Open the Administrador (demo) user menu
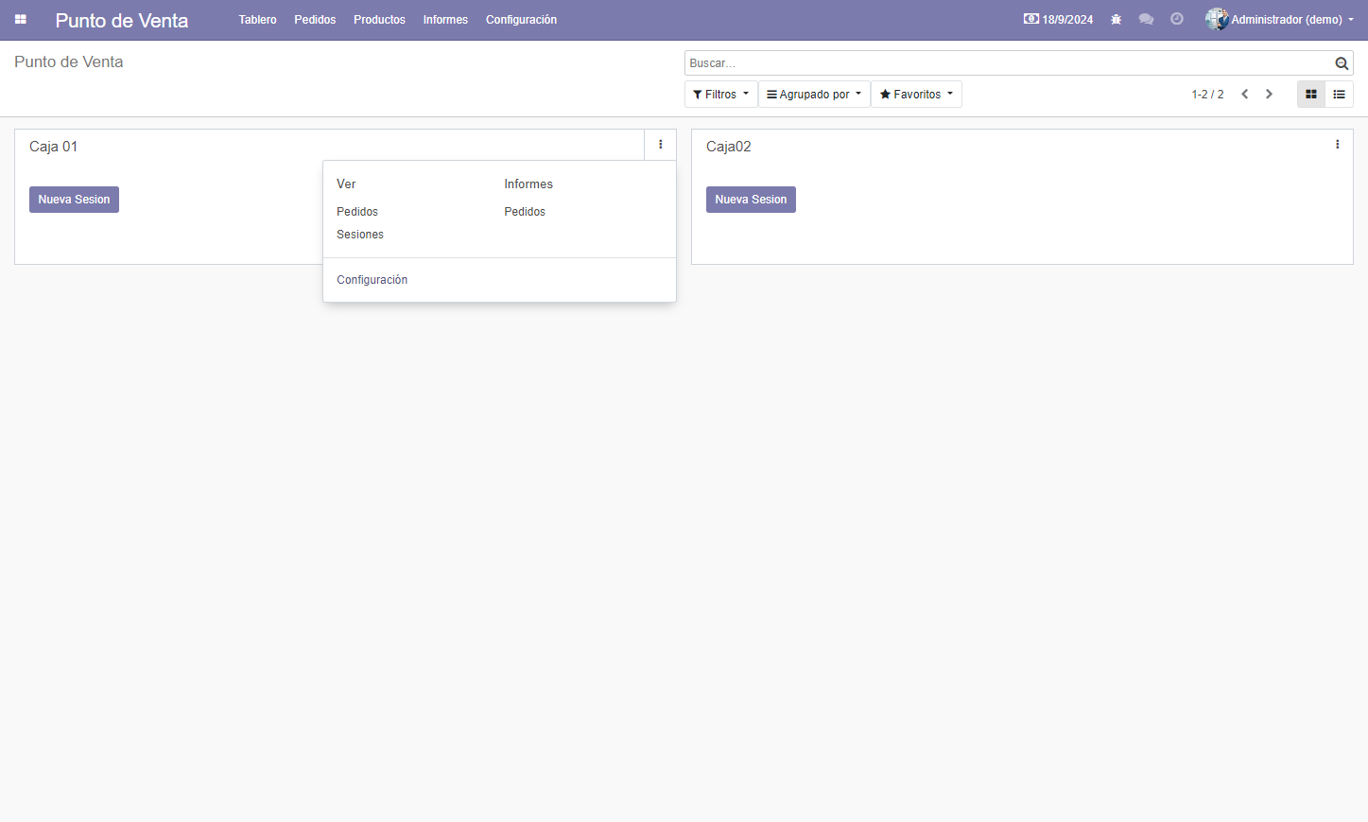1368x822 pixels. tap(1280, 19)
